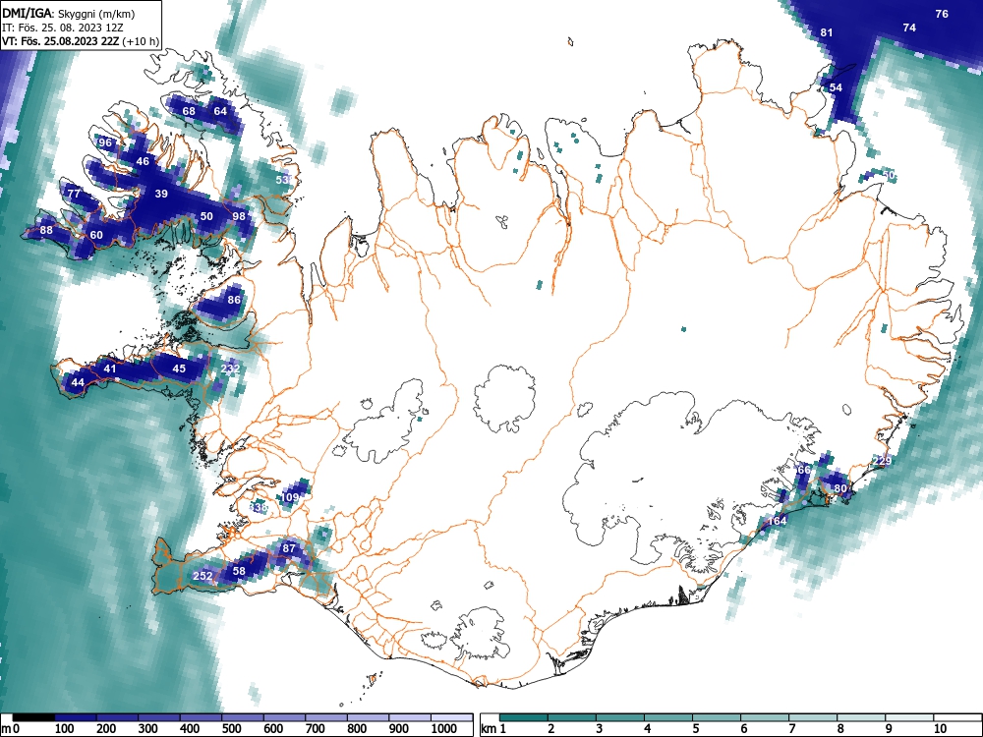This screenshot has width=983, height=737.
Task: Click the '10' label in the km legend
Action: click(941, 729)
